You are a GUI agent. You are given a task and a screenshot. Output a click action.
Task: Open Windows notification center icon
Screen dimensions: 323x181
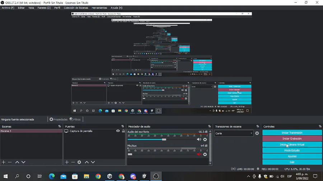click(x=315, y=176)
